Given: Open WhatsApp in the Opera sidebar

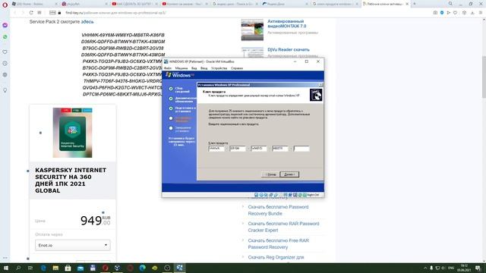Looking at the screenshot, I should coord(5,37).
